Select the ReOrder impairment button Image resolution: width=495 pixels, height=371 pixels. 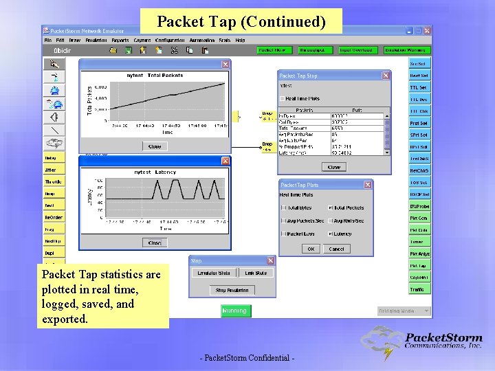coord(54,217)
